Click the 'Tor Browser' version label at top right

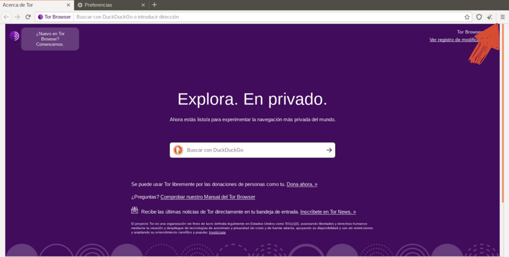point(469,32)
